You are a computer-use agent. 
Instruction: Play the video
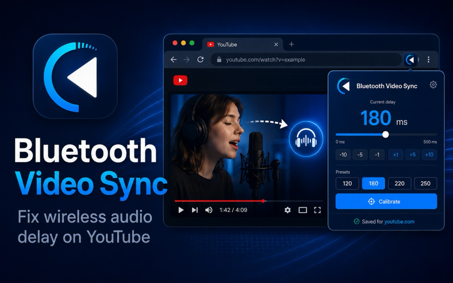tap(181, 210)
